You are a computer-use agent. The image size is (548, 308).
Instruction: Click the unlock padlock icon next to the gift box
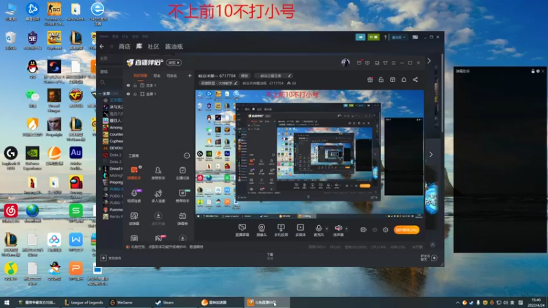[x=381, y=79]
